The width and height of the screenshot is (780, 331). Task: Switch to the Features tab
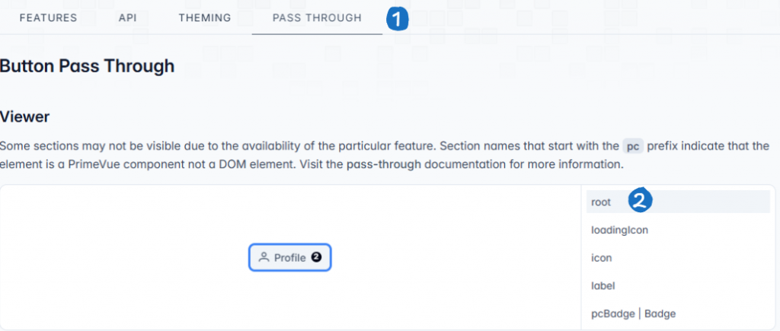coord(48,18)
